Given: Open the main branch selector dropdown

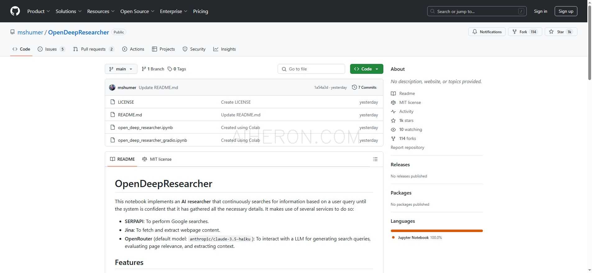Looking at the screenshot, I should (121, 69).
